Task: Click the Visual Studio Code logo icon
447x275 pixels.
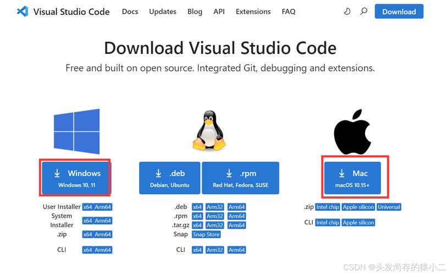Action: tap(23, 12)
